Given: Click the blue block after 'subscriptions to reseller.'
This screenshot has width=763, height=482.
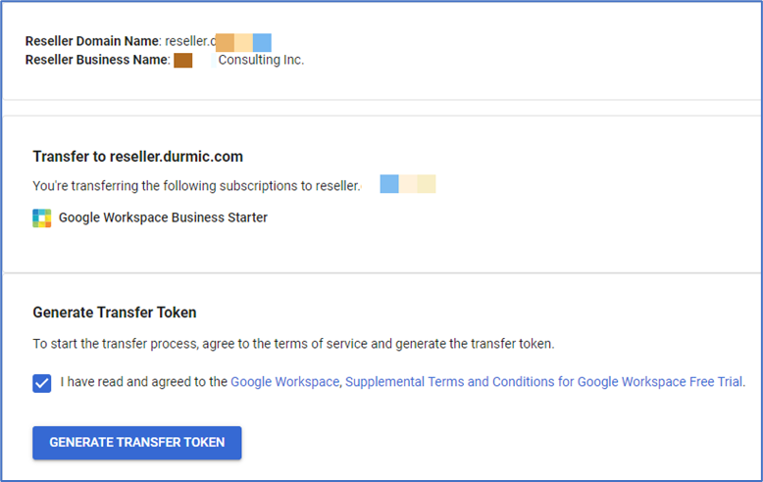Looking at the screenshot, I should 389,184.
